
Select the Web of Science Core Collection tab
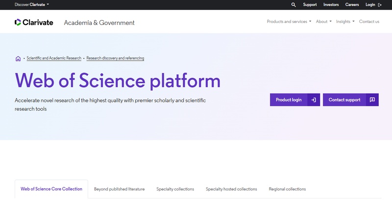click(x=51, y=189)
